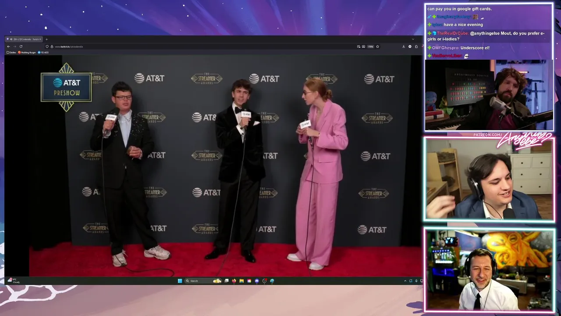Close the QTCinderella Twitch tab
The width and height of the screenshot is (561, 316).
click(40, 39)
